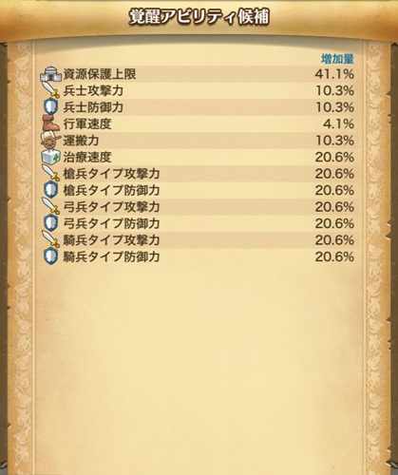Image resolution: width=398 pixels, height=475 pixels.
Task: Select the 資源保護上限 row label
Action: [x=100, y=74]
